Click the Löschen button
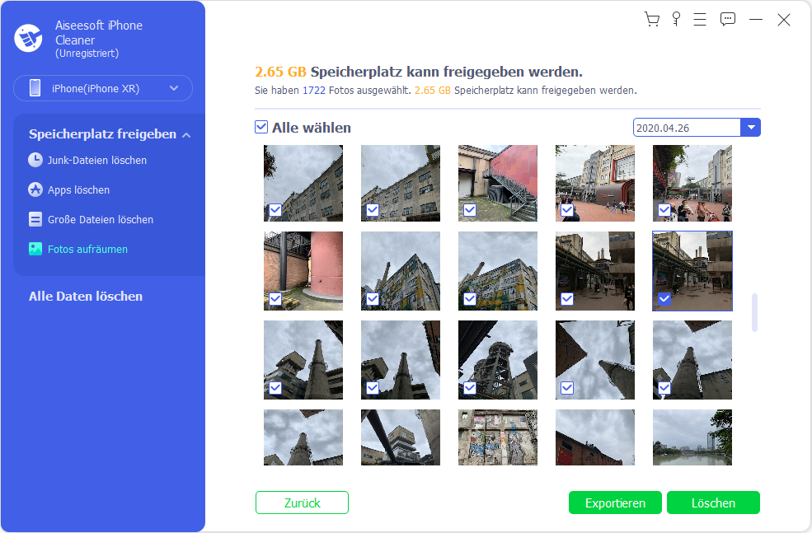This screenshot has width=812, height=533. pos(713,503)
